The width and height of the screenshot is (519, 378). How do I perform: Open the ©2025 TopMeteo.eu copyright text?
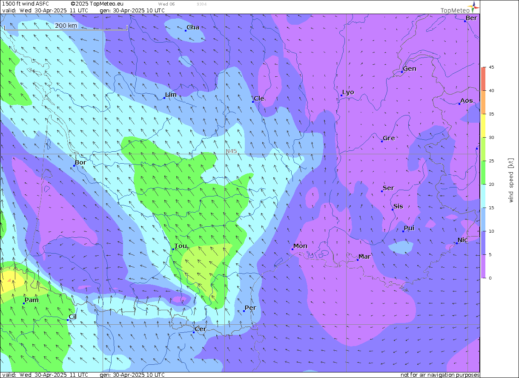click(97, 4)
